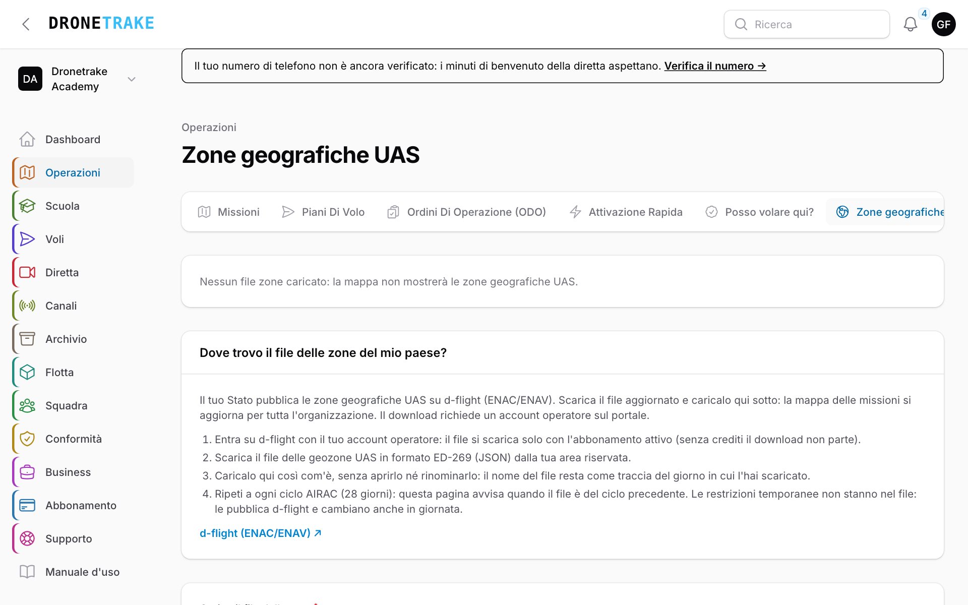Click the Business briefcase icon

(x=27, y=472)
